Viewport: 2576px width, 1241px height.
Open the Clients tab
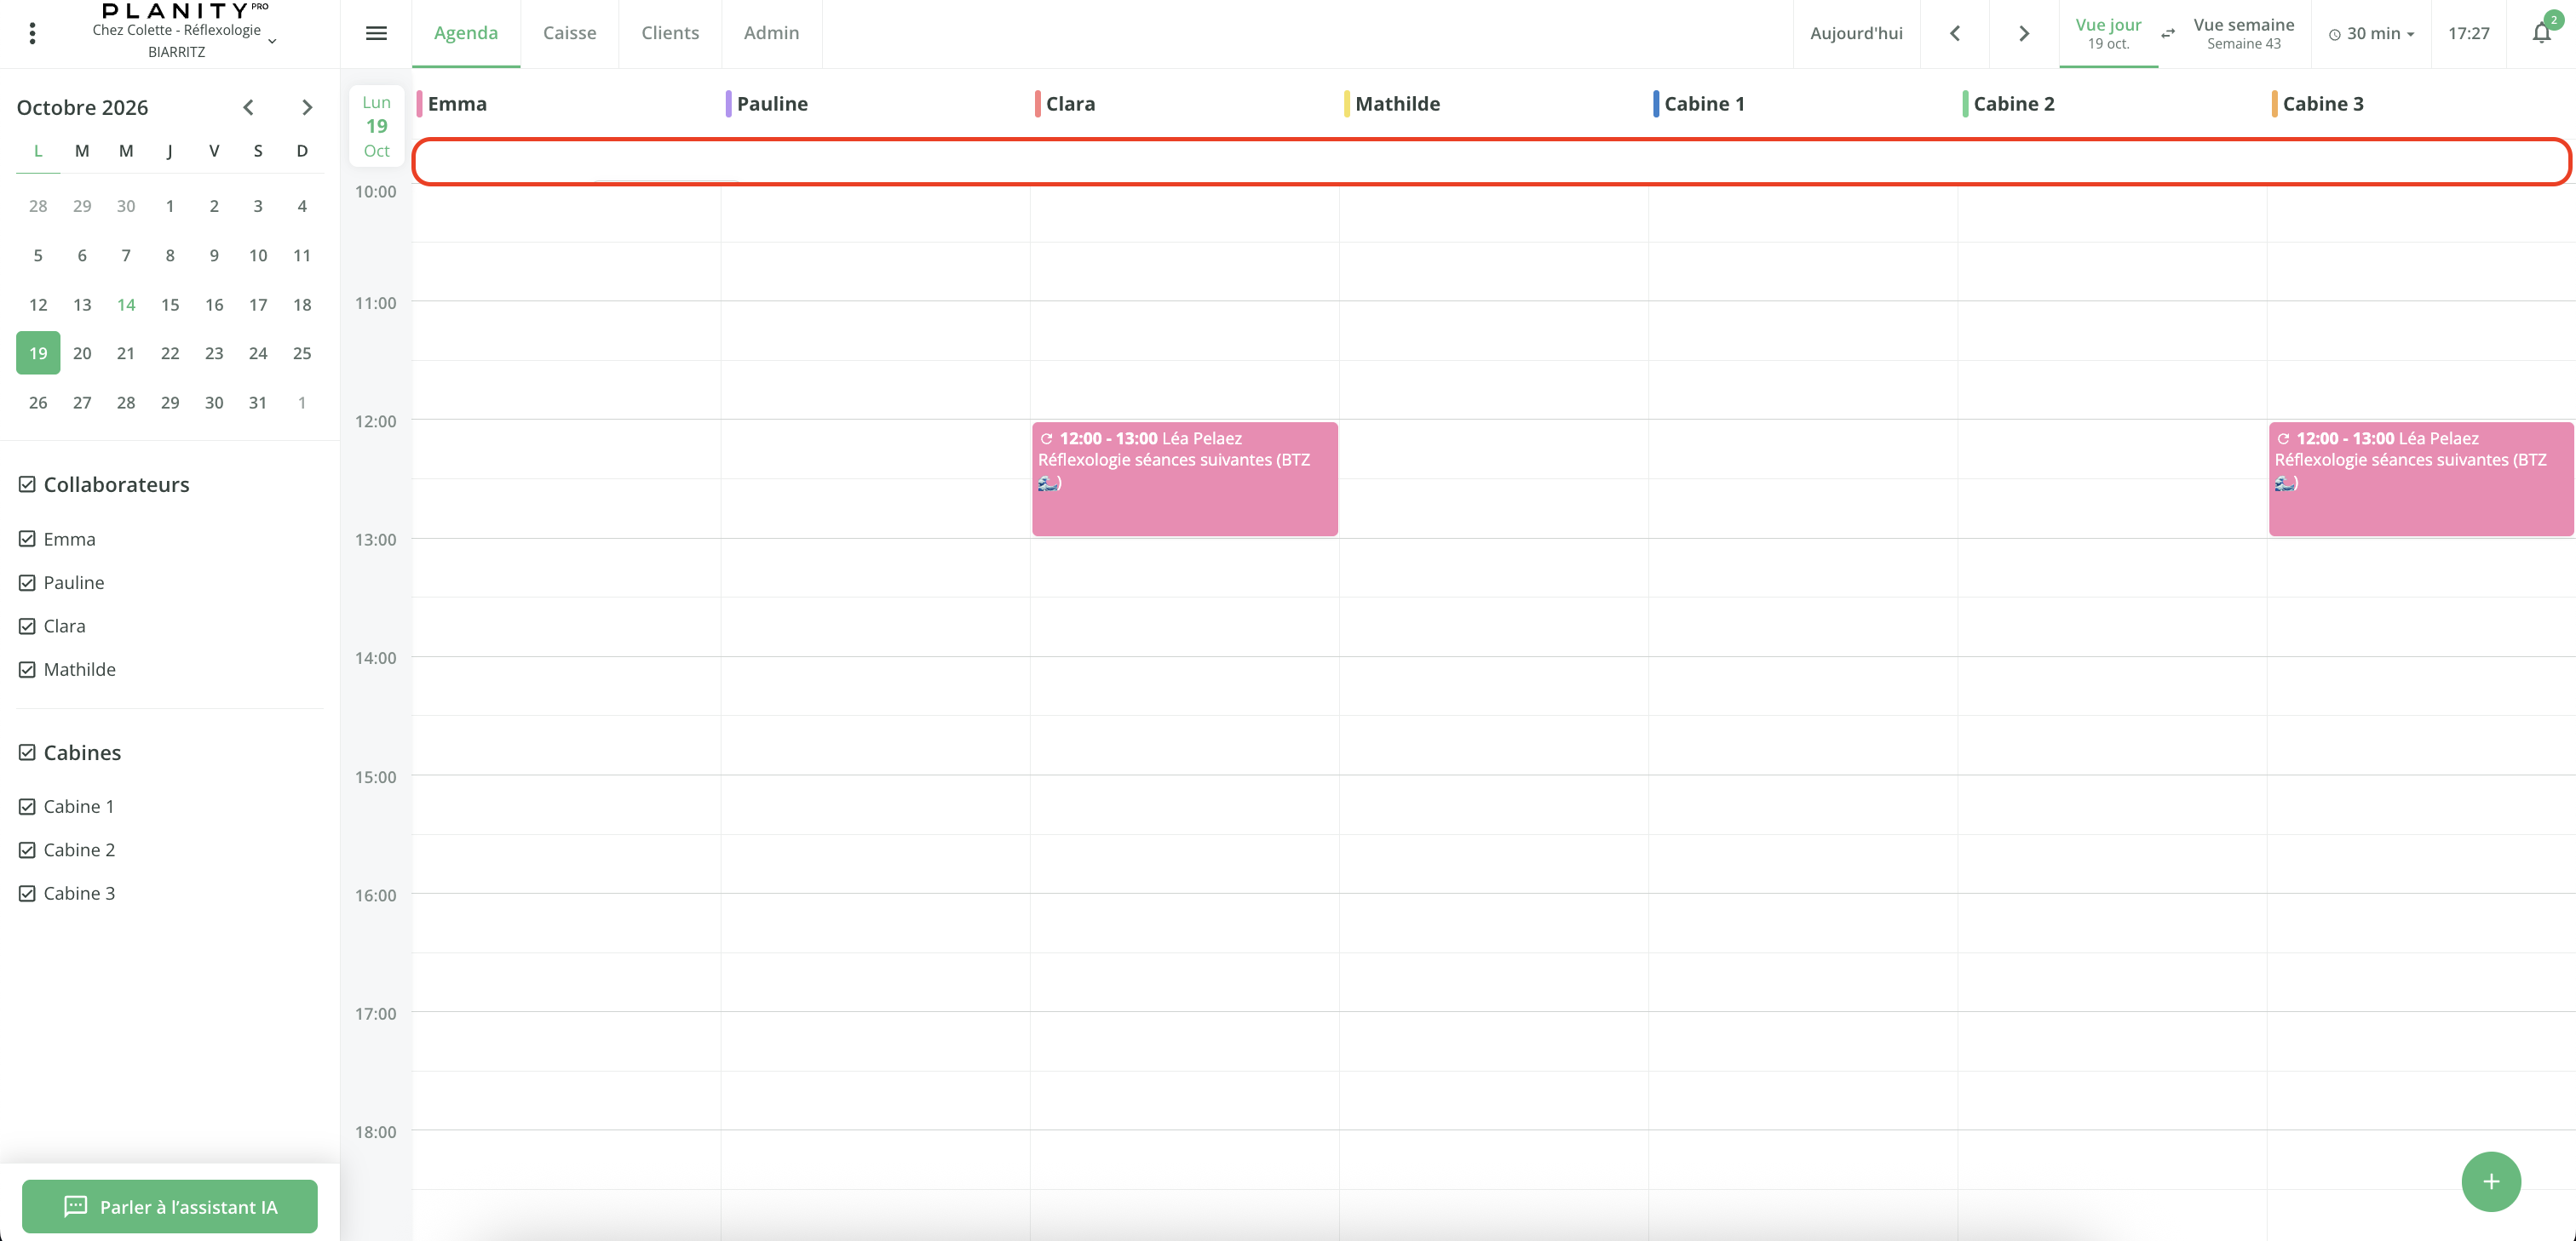[670, 33]
